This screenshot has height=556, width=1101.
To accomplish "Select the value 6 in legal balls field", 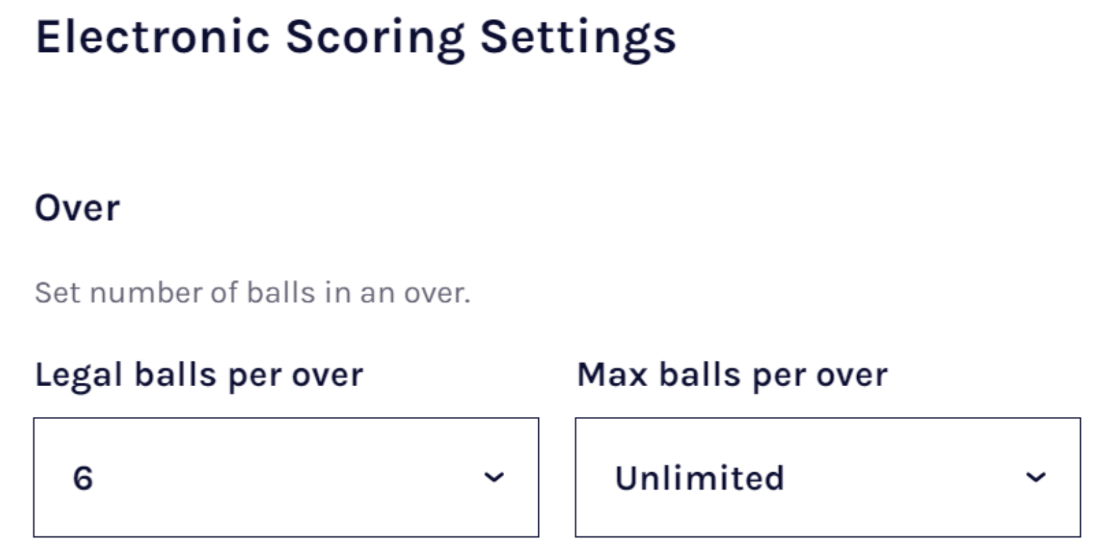I will (x=83, y=478).
